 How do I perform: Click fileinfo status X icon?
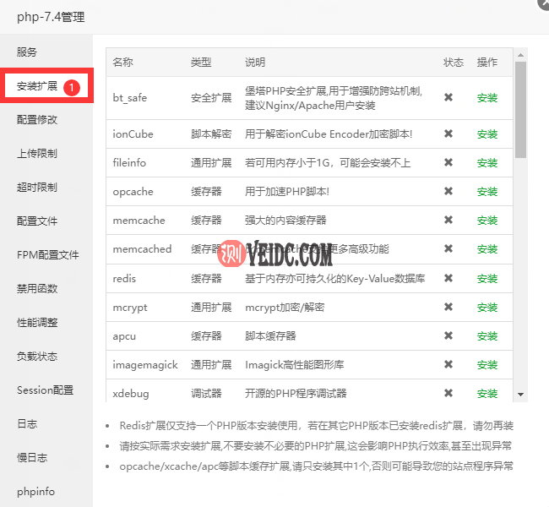[x=448, y=162]
